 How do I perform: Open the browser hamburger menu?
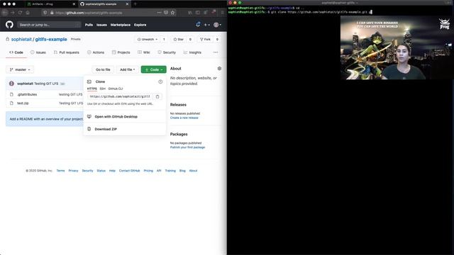coord(222,13)
